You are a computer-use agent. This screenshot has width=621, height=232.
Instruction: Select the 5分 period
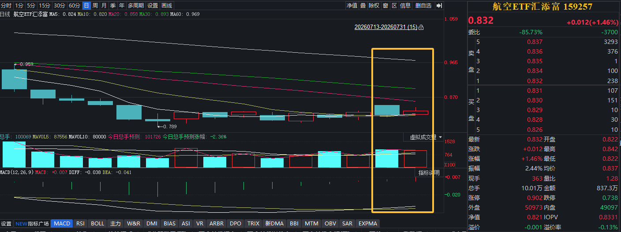(x=30, y=6)
